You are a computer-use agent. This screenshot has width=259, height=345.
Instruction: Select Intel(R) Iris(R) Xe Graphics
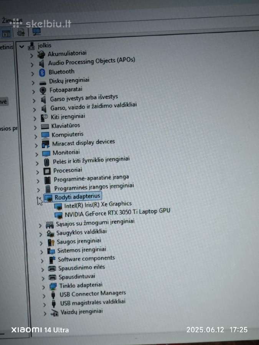pyautogui.click(x=98, y=205)
